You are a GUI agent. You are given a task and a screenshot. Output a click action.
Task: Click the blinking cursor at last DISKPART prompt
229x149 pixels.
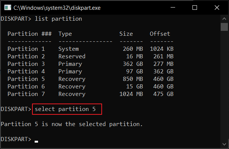tap(37, 141)
